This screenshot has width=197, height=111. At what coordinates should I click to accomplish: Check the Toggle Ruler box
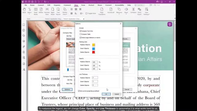(x=86, y=13)
